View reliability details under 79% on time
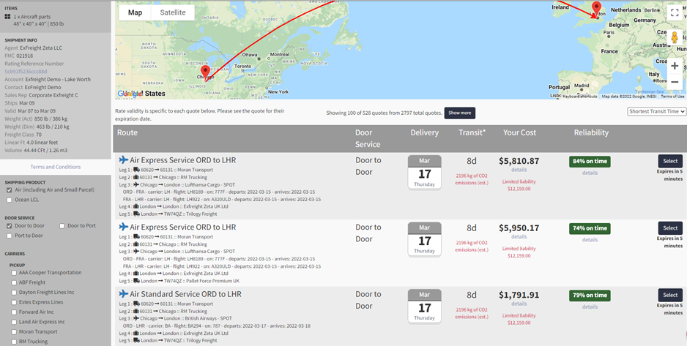Viewport: 687px width, 346px height. pos(590,306)
